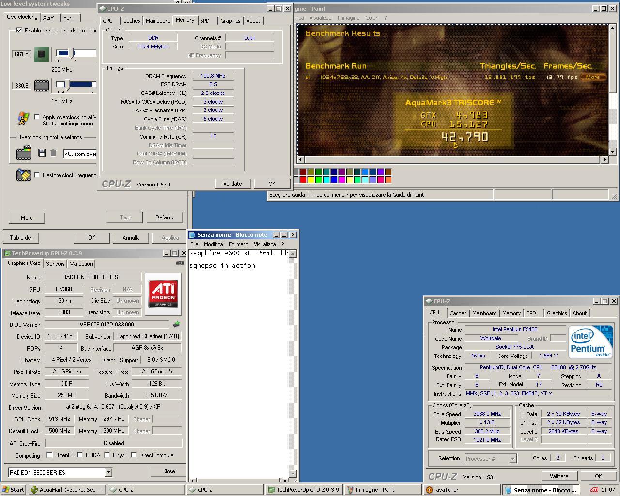Switch to AquaMark taskbar item

pyautogui.click(x=67, y=490)
